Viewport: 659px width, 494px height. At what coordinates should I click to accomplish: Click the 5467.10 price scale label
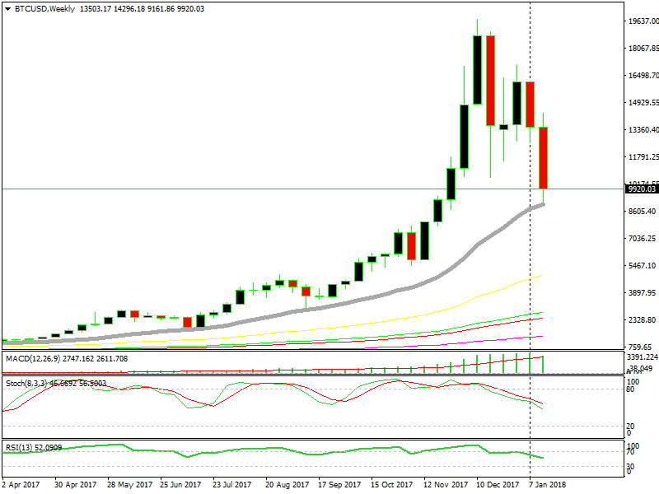point(642,266)
